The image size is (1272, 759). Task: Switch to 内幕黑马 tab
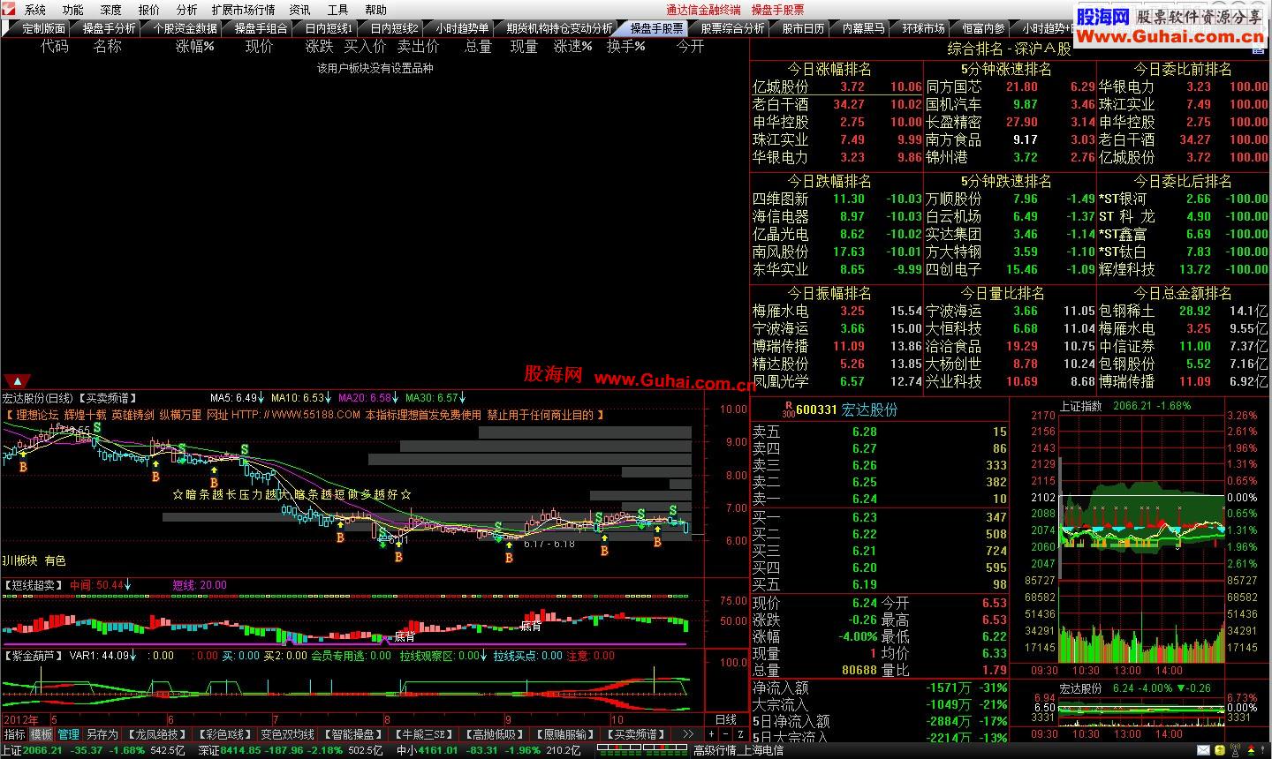(863, 28)
